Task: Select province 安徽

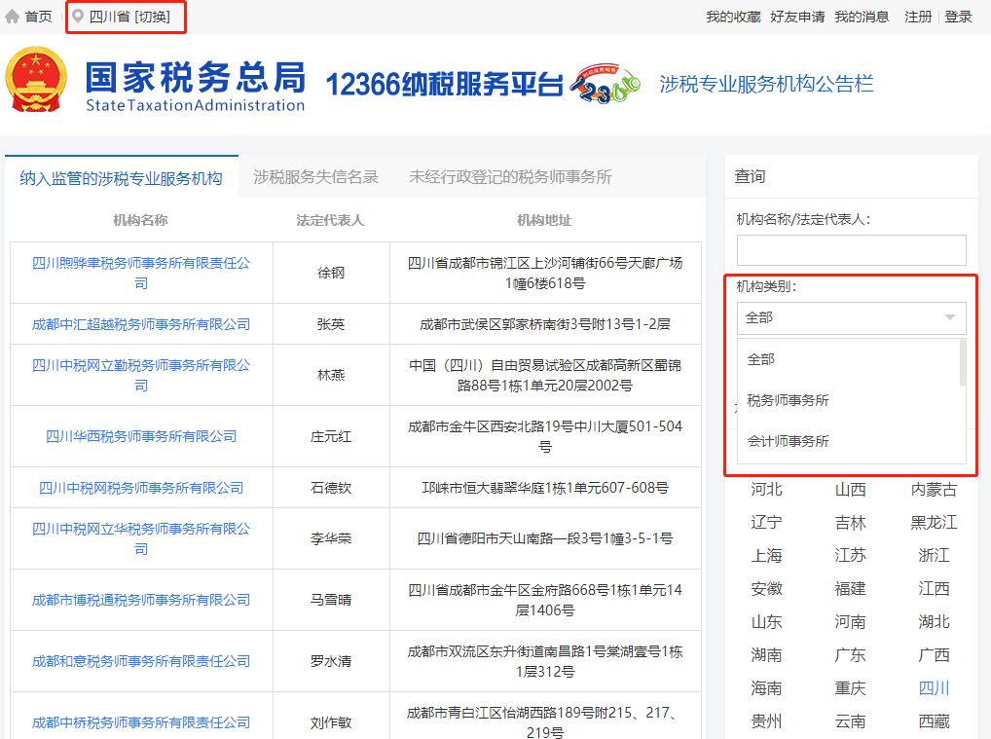Action: [x=767, y=588]
